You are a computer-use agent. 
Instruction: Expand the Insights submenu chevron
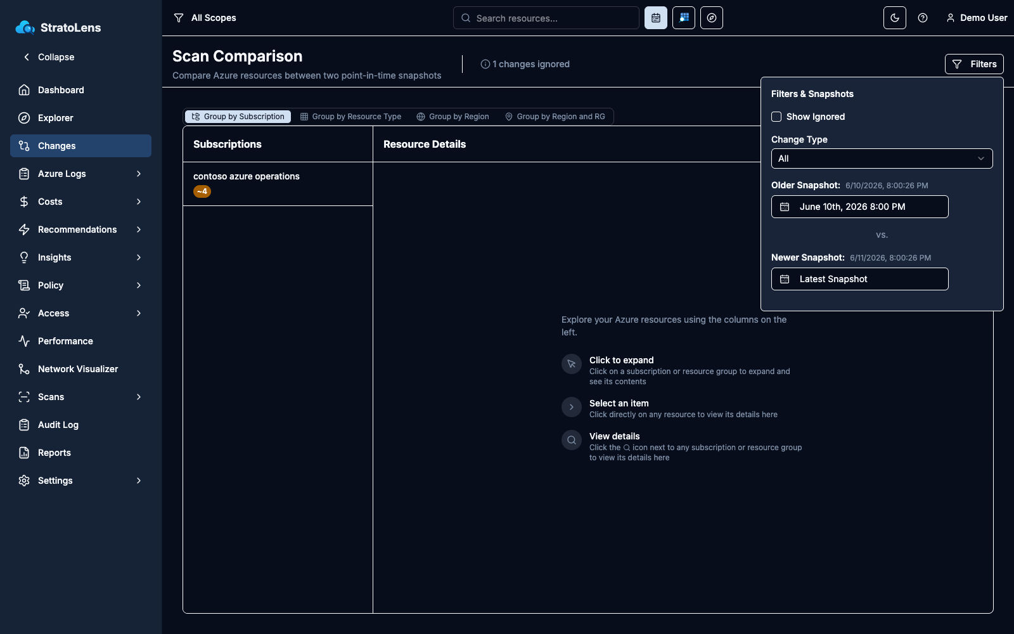(x=139, y=257)
